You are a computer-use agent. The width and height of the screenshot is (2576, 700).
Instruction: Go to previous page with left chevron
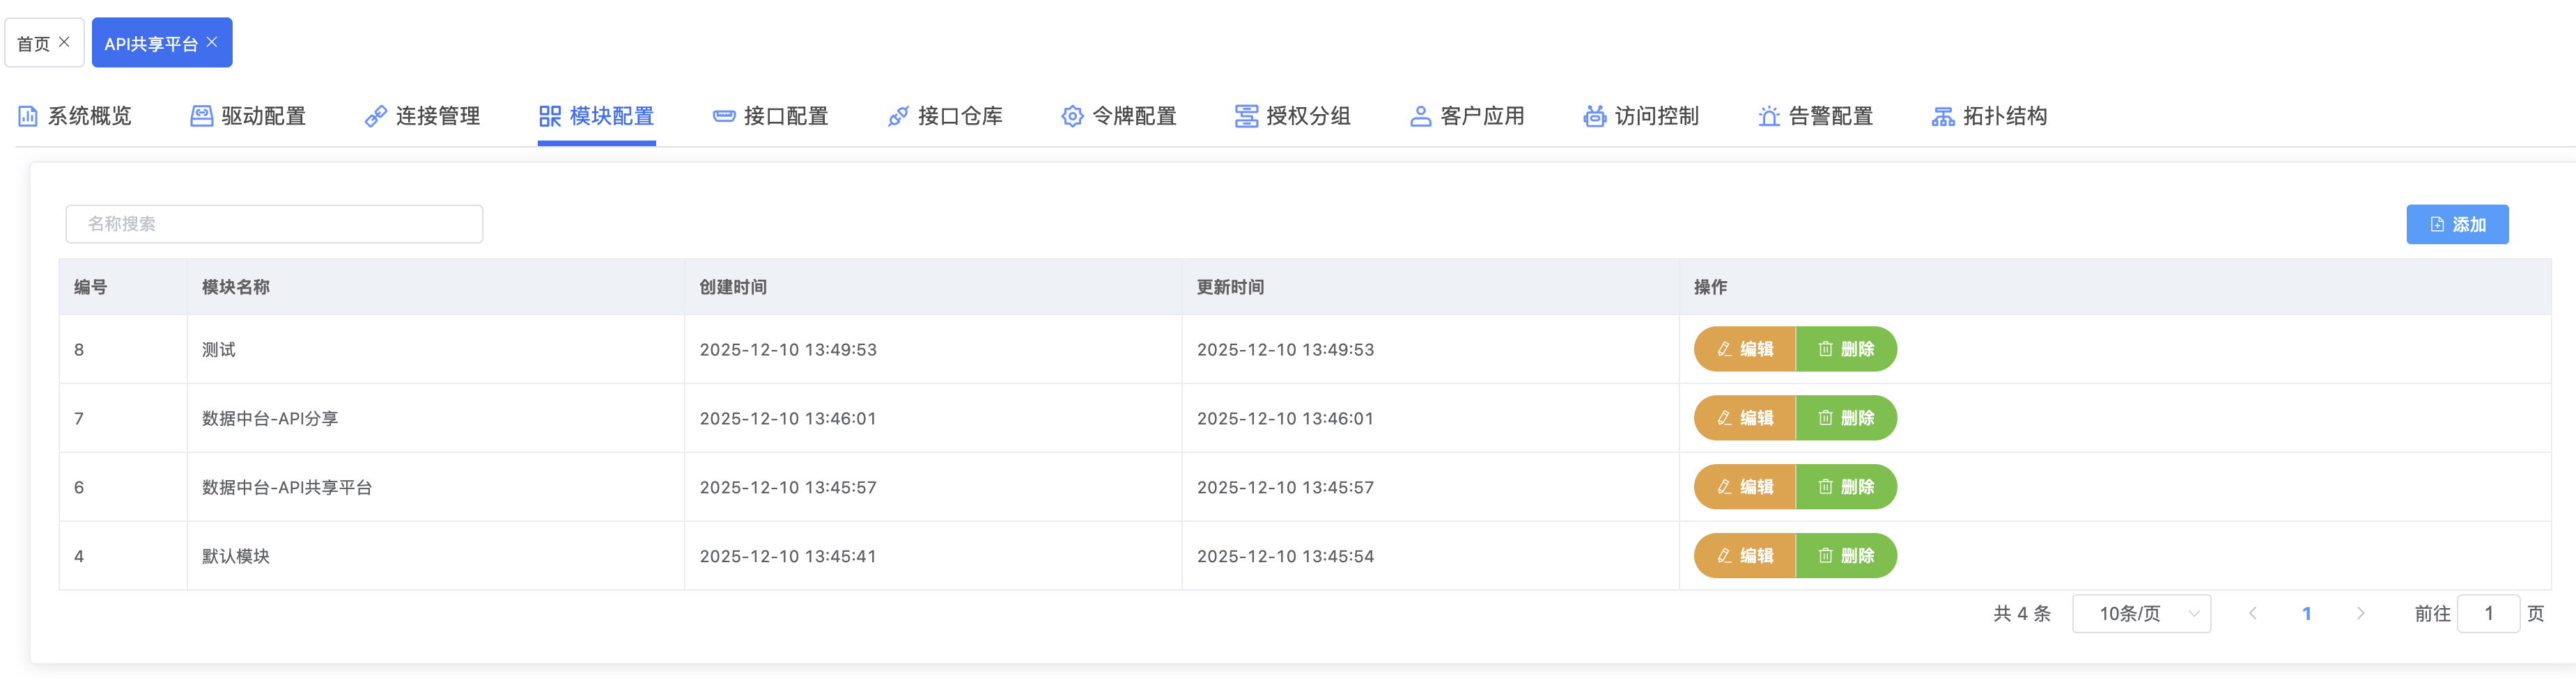2252,613
